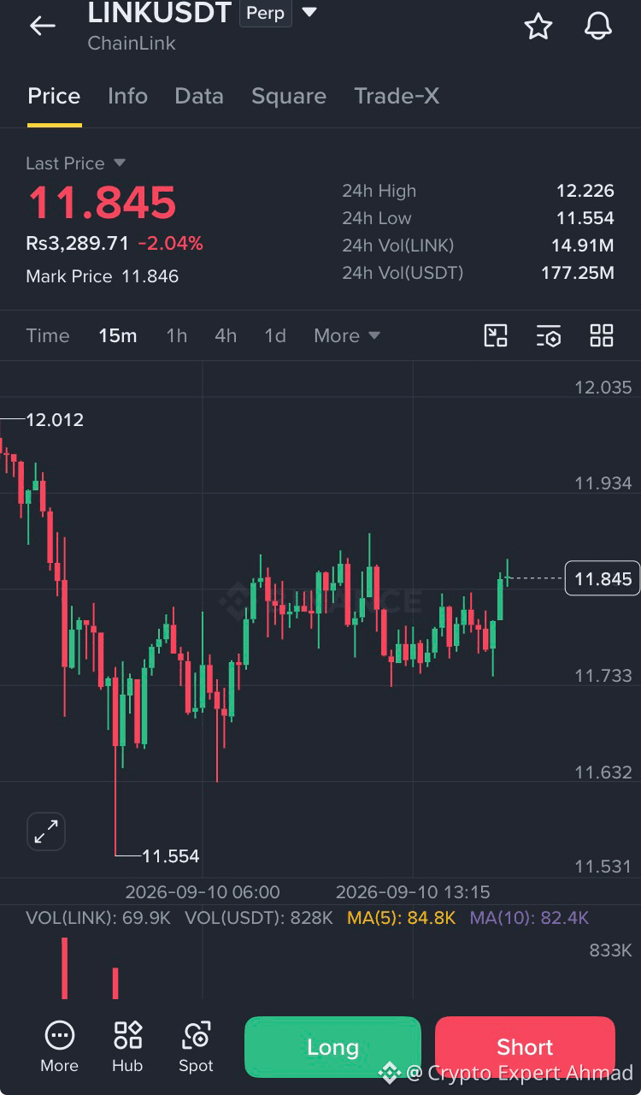Expand chart to fullscreen
The width and height of the screenshot is (641, 1095).
[x=45, y=831]
